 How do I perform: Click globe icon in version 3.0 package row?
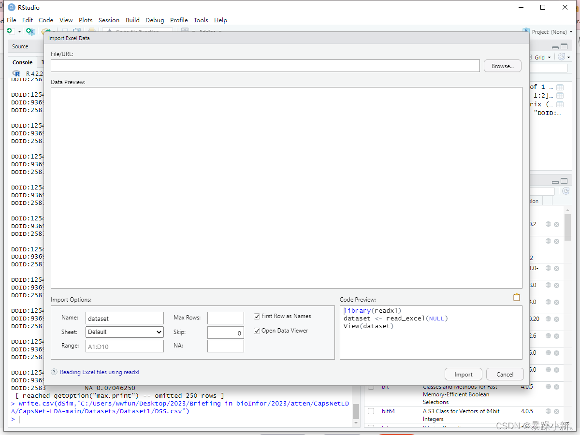click(548, 285)
